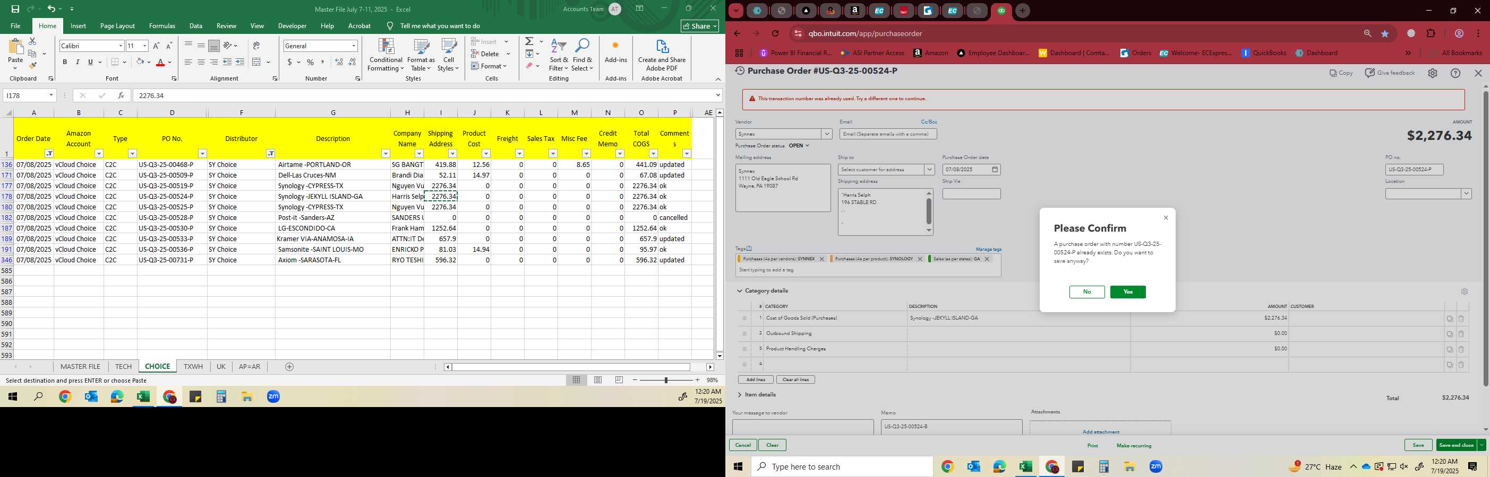Click the Align Left icon
This screenshot has height=477, width=1490.
point(188,63)
